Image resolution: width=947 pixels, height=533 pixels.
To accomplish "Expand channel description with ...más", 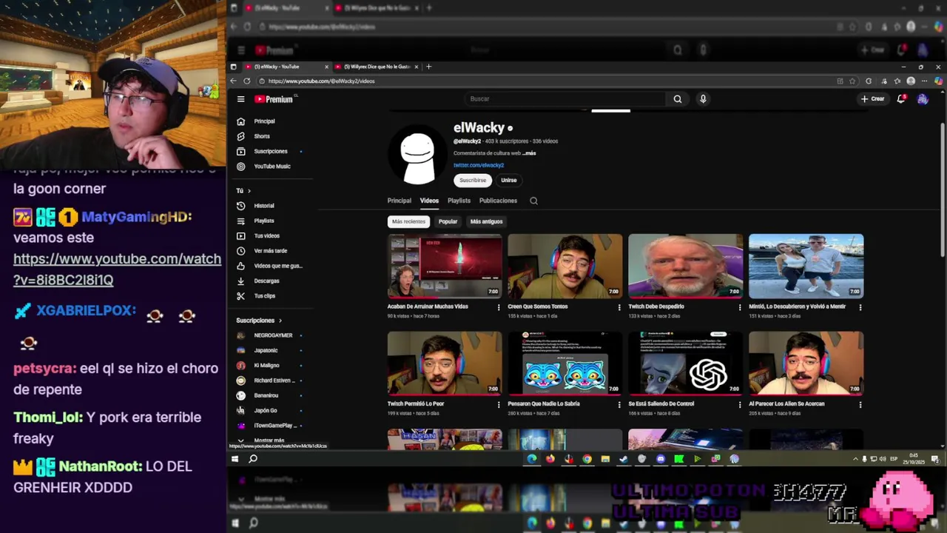I will (x=529, y=153).
